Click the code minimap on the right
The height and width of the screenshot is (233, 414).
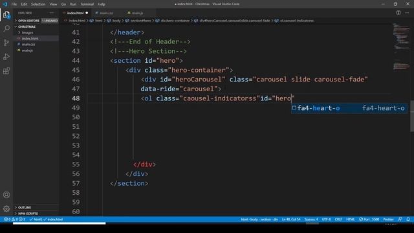(401, 47)
